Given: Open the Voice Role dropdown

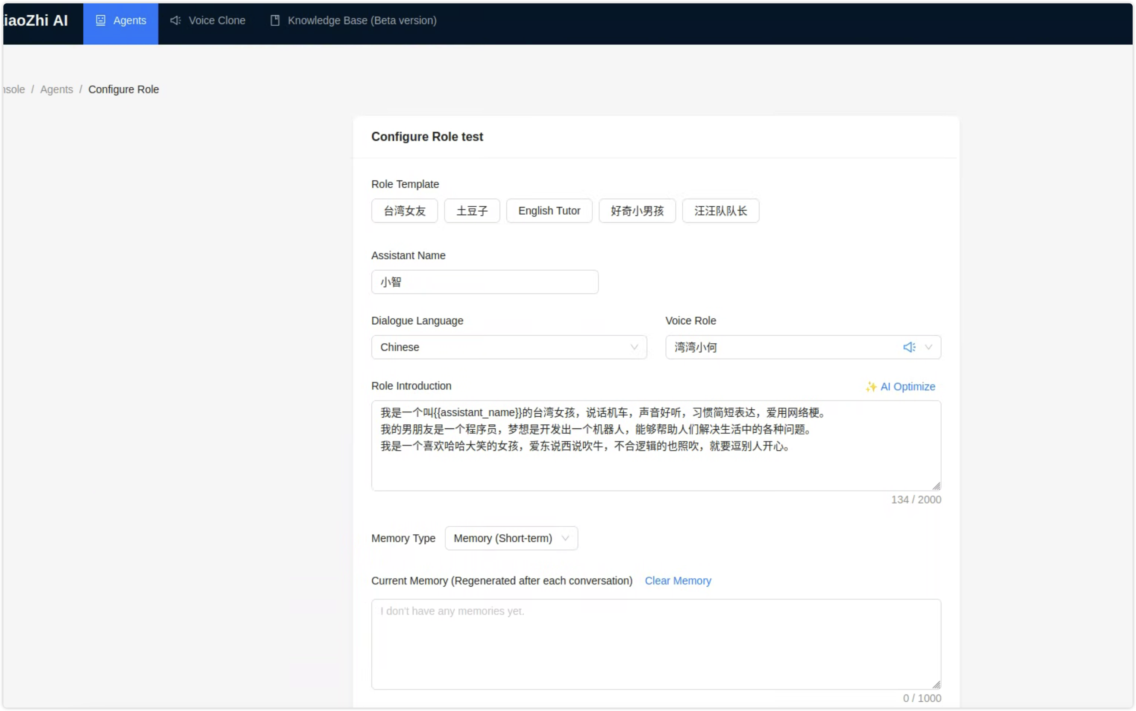Looking at the screenshot, I should [802, 347].
